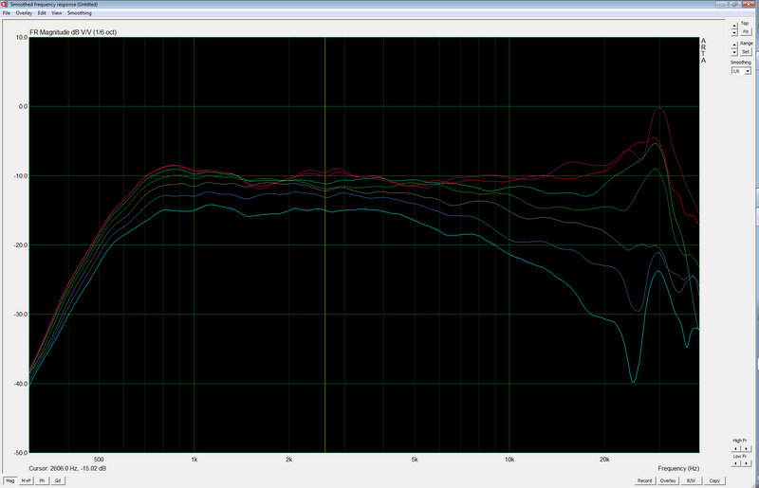Open the Smoothing menu
Viewport: 759px width, 488px height.
coord(80,13)
